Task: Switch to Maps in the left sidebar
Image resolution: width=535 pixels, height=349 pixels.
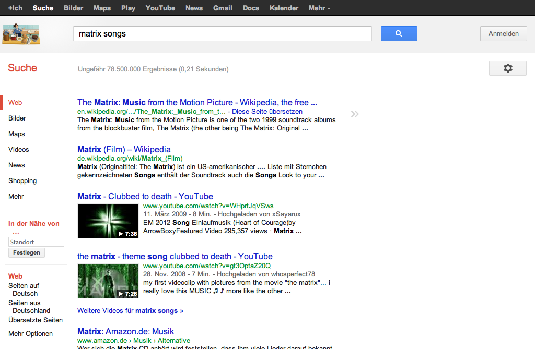Action: click(16, 134)
